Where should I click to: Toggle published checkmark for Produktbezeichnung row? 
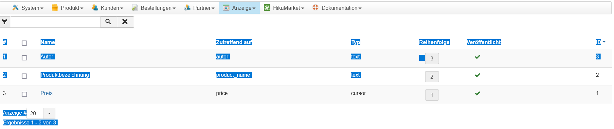(x=478, y=75)
